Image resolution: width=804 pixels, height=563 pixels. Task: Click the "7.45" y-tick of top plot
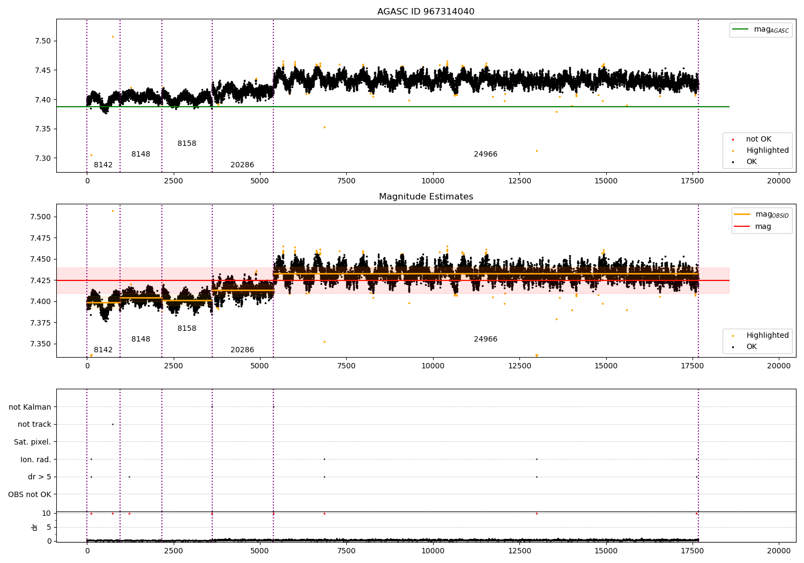(42, 70)
